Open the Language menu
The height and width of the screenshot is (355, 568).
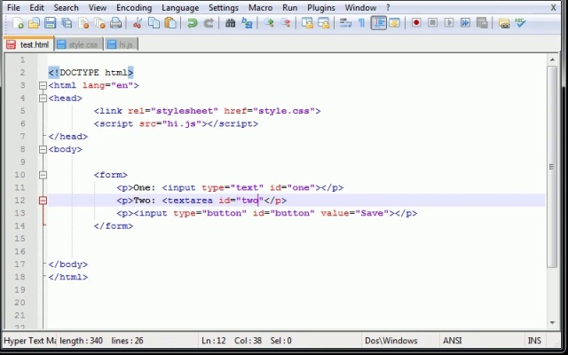pyautogui.click(x=180, y=8)
